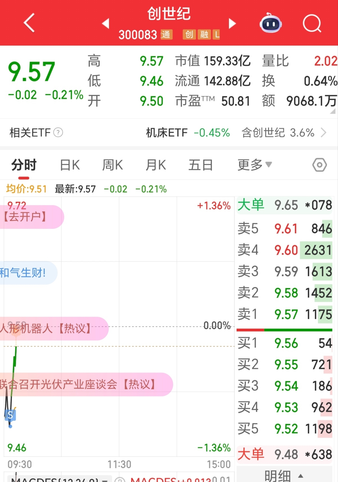Tap the stock title 创世纪

tap(169, 14)
